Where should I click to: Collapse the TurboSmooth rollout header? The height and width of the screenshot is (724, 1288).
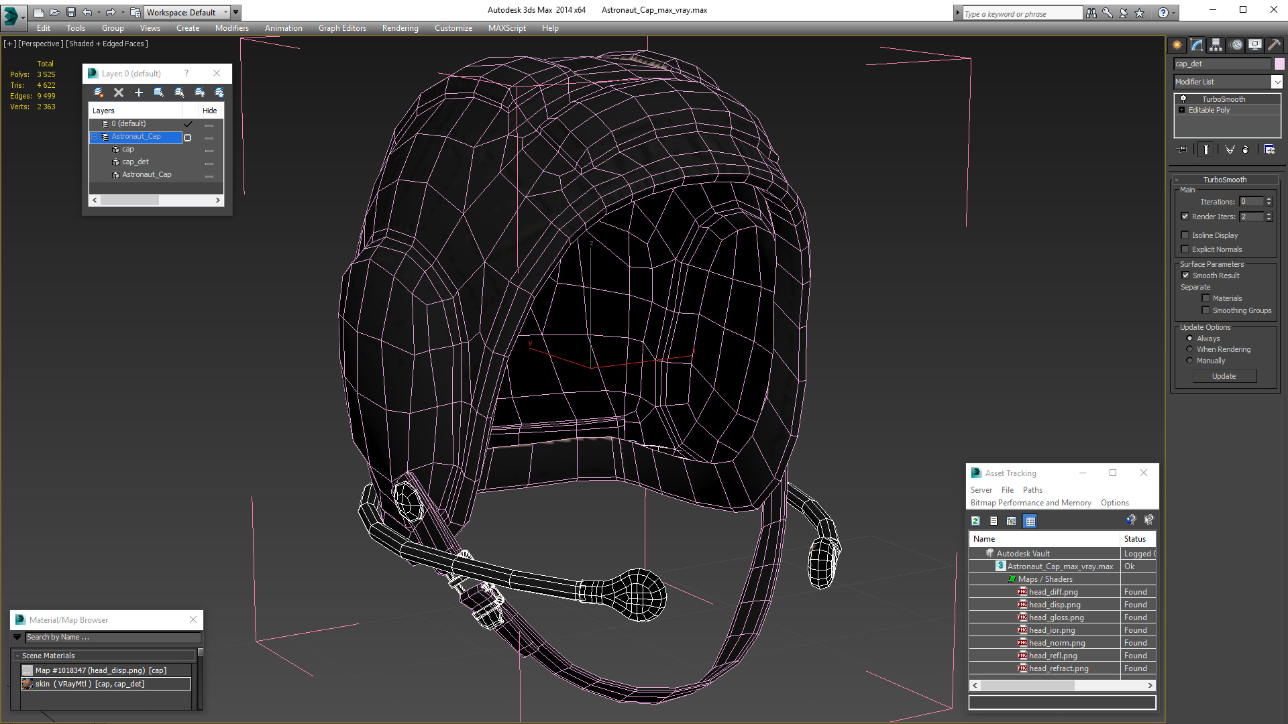click(1225, 180)
